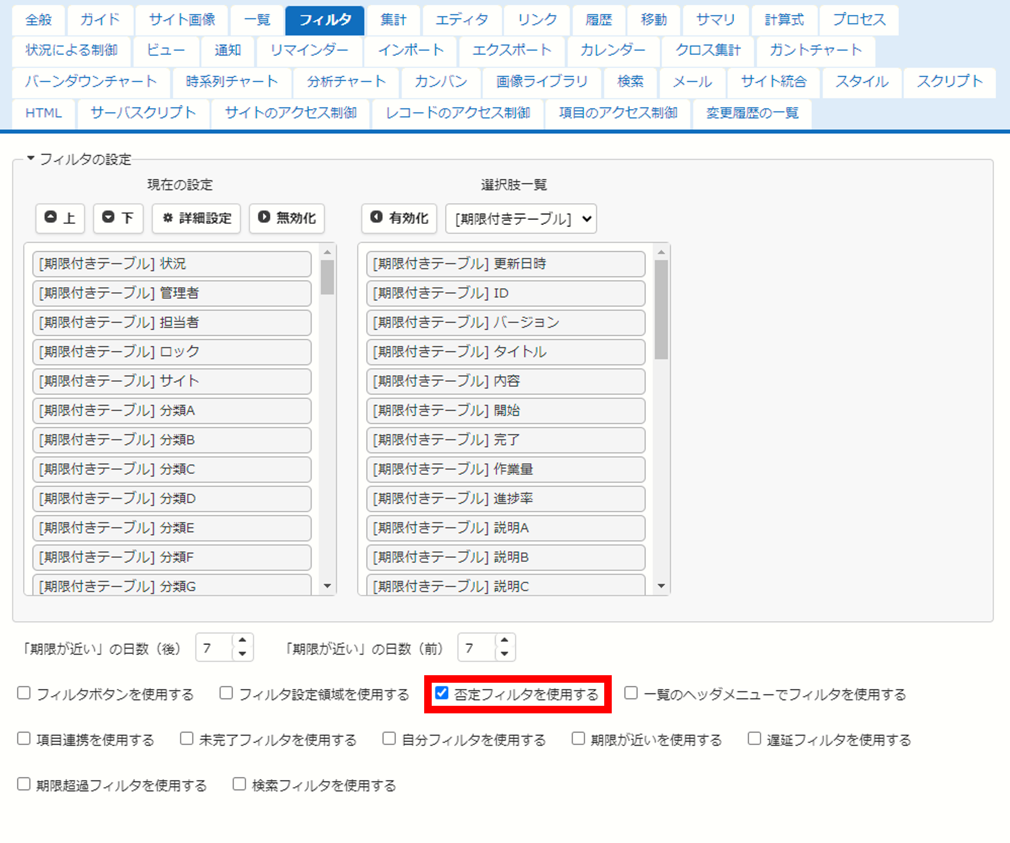
Task: Select [期限付きテーブル] 進捗率 in options list
Action: pos(506,499)
